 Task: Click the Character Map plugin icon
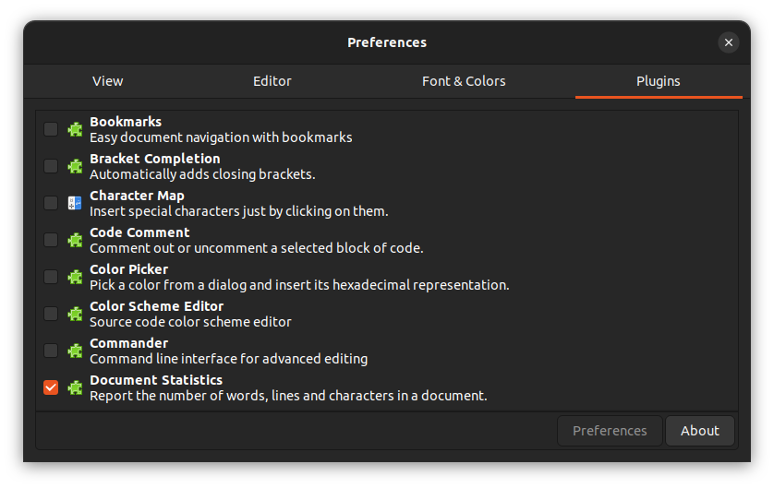tap(75, 203)
